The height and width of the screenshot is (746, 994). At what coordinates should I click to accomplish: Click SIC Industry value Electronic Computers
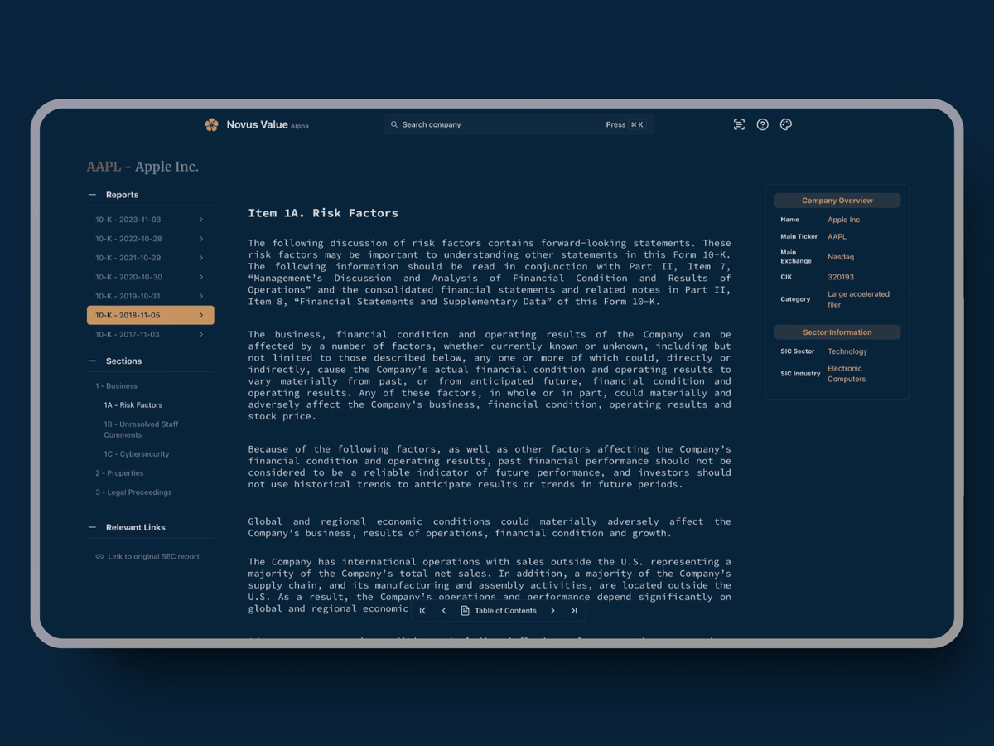coord(847,374)
